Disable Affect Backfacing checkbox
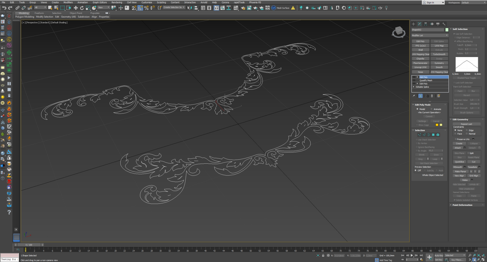This screenshot has width=487, height=262. coord(455,41)
